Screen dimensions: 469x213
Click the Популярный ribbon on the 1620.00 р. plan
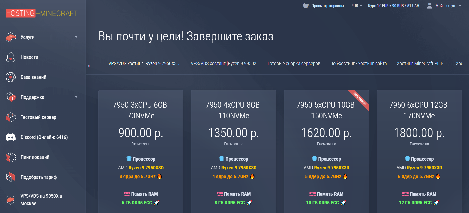[360, 99]
